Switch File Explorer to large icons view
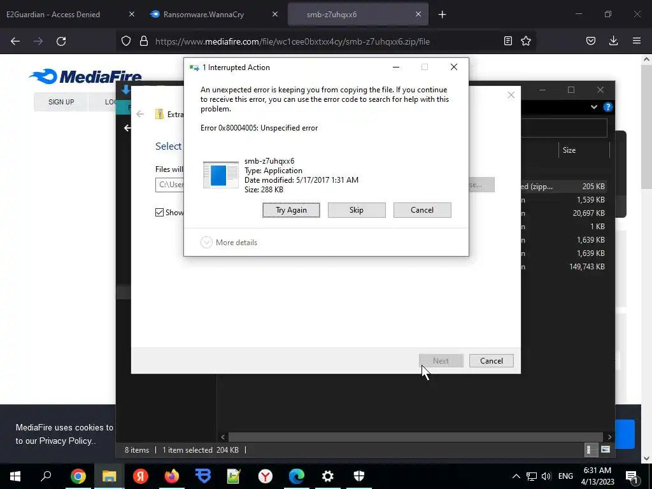The width and height of the screenshot is (652, 489). click(606, 450)
